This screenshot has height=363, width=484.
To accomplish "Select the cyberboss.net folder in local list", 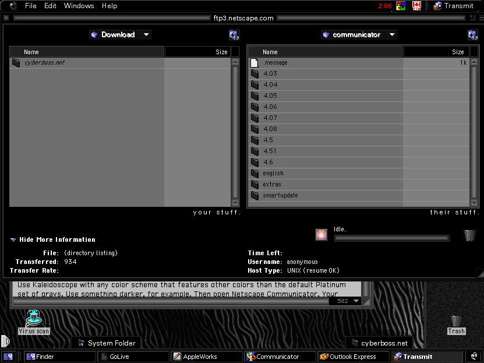I will point(120,63).
